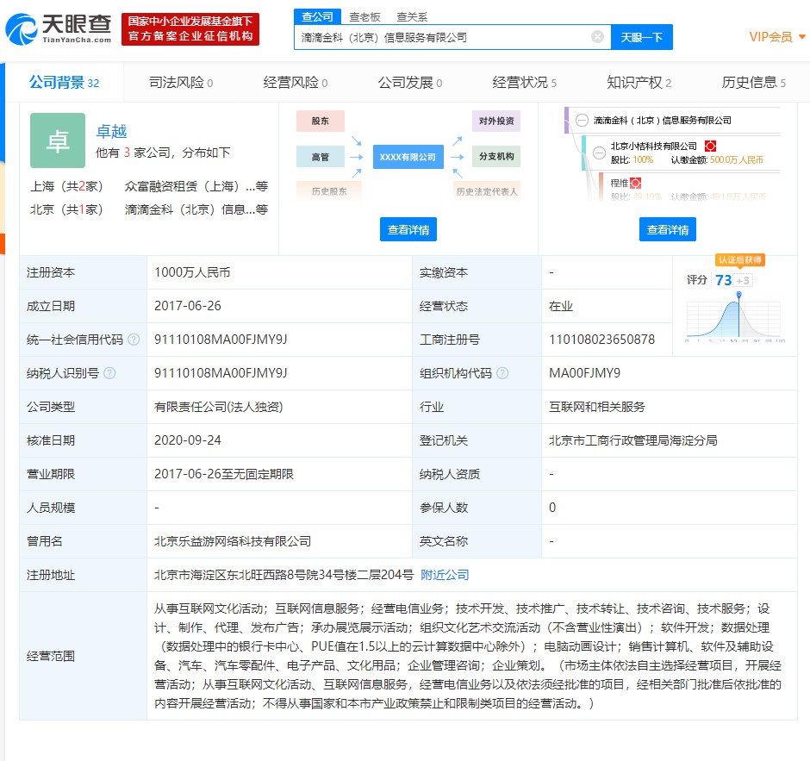Select 北京市工商行政管理局海淀分局 cell

(x=632, y=440)
